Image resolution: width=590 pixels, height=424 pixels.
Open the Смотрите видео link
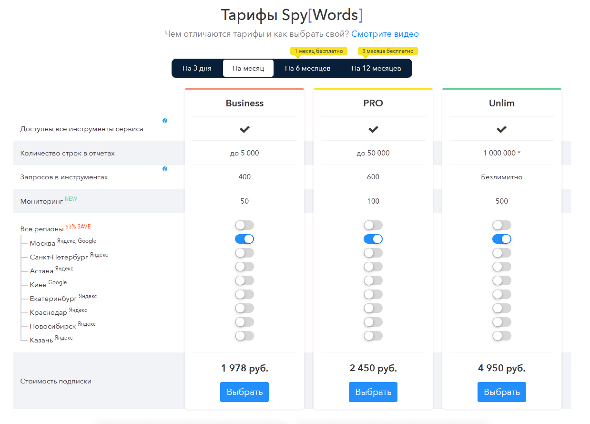click(x=385, y=34)
